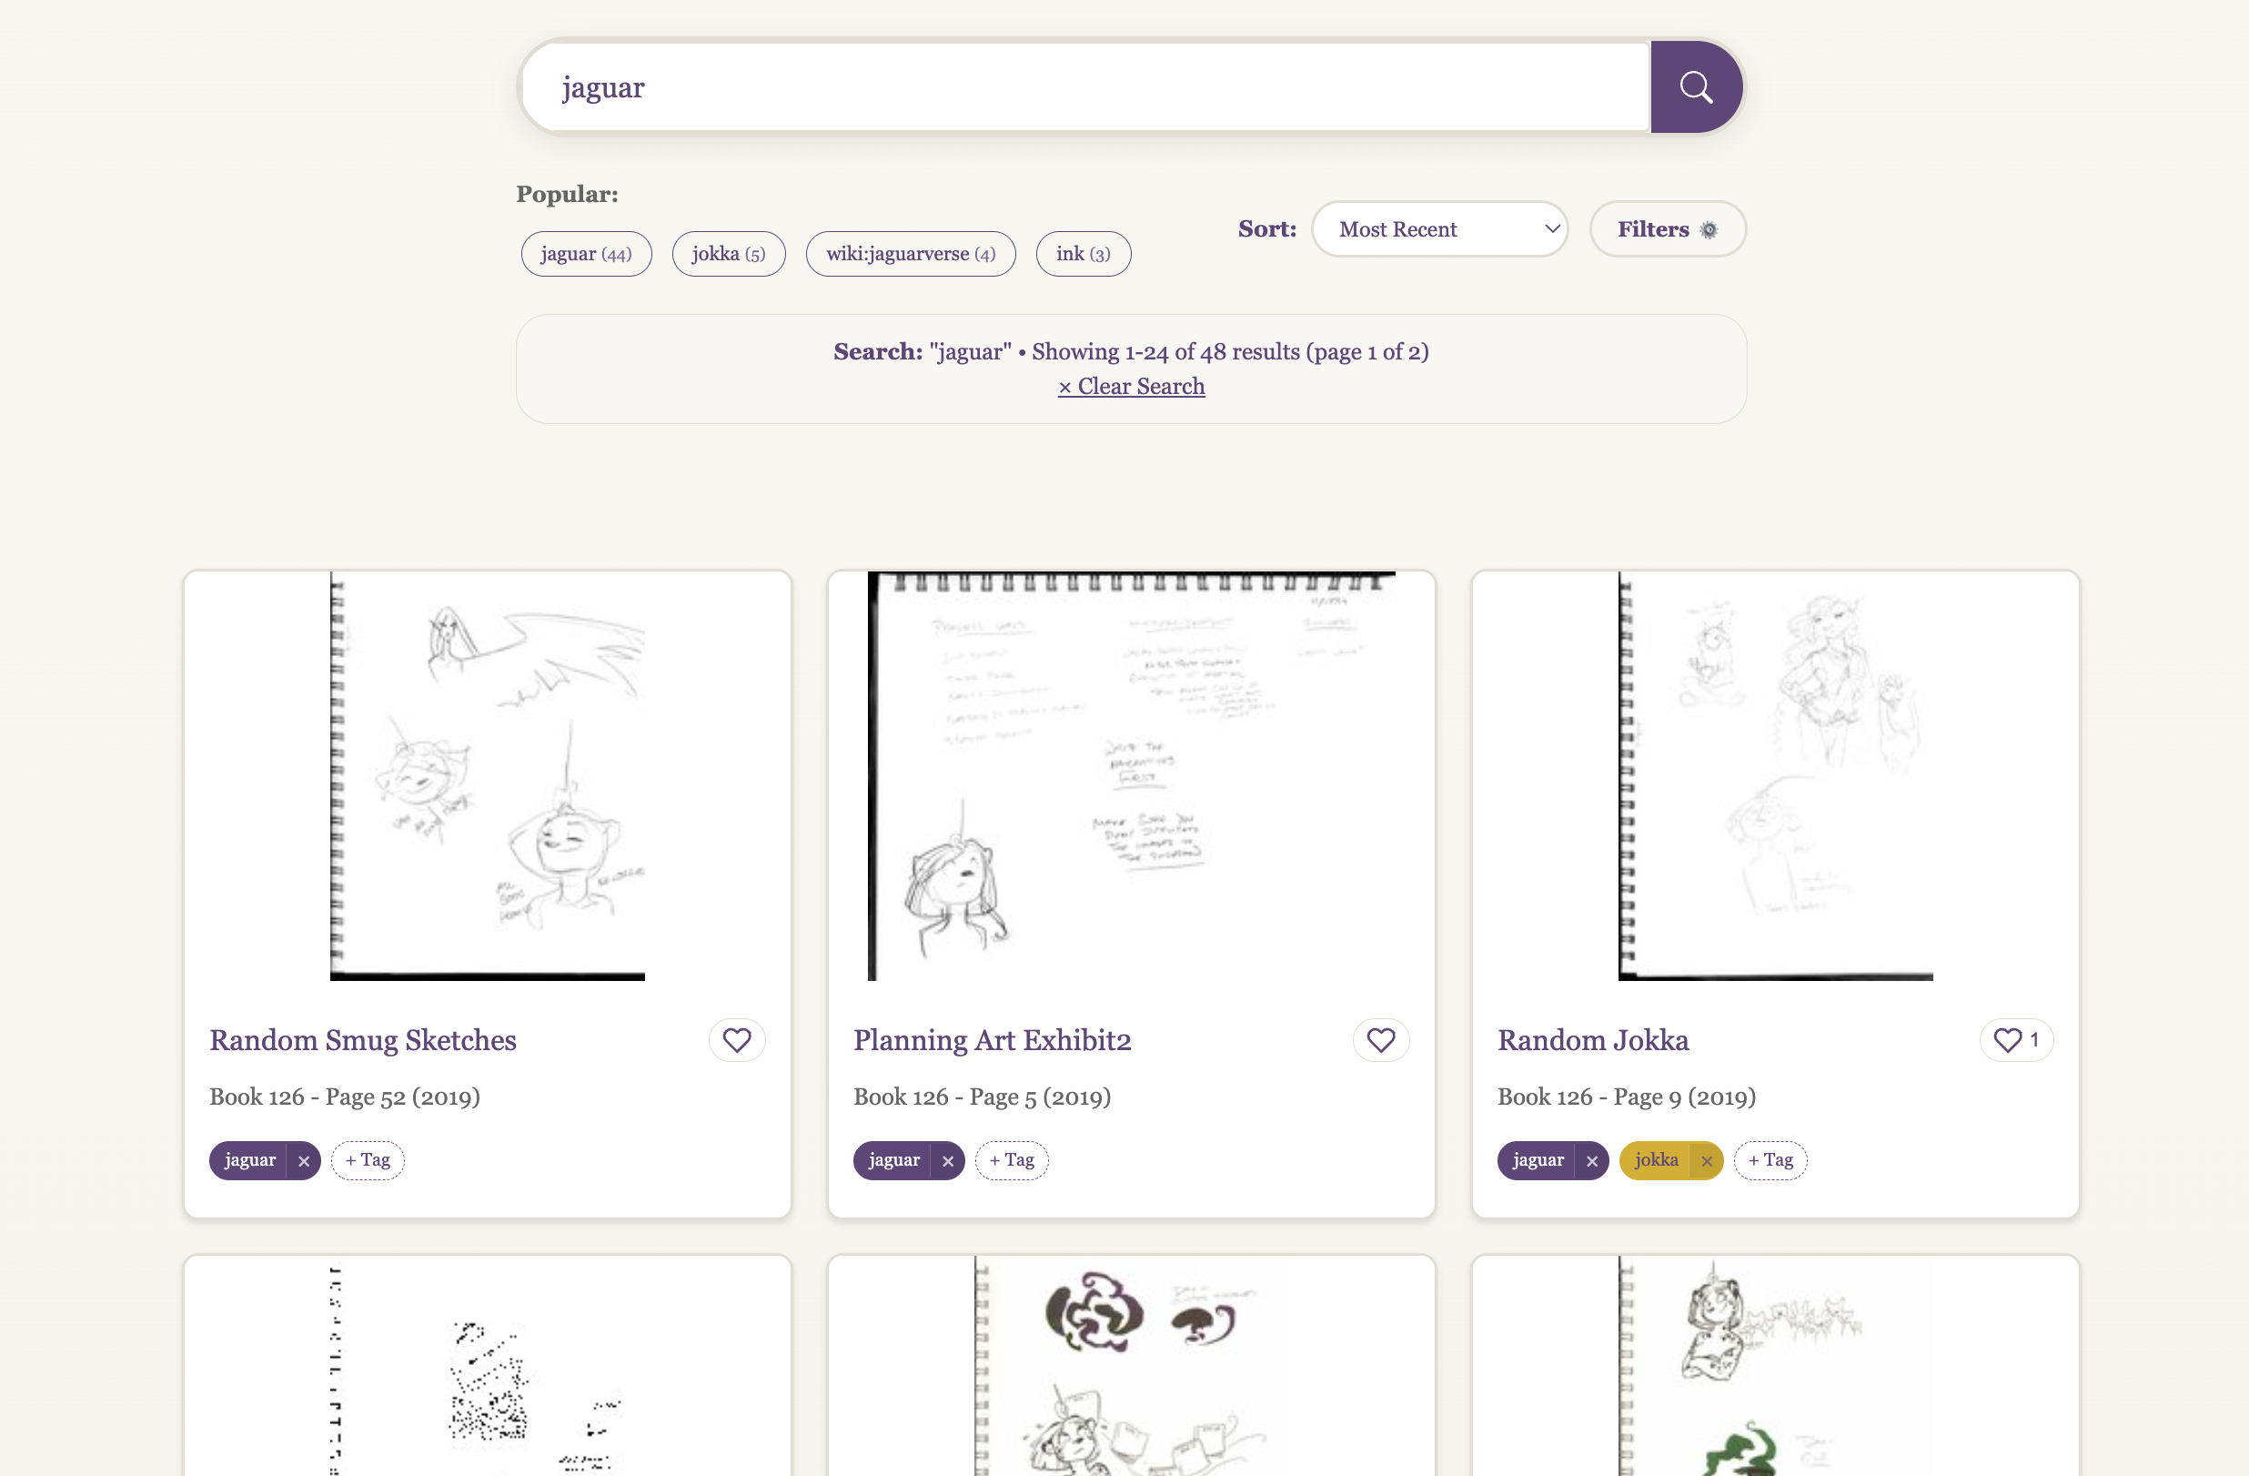
Task: Open the Most Recent sort dropdown
Action: click(x=1440, y=228)
